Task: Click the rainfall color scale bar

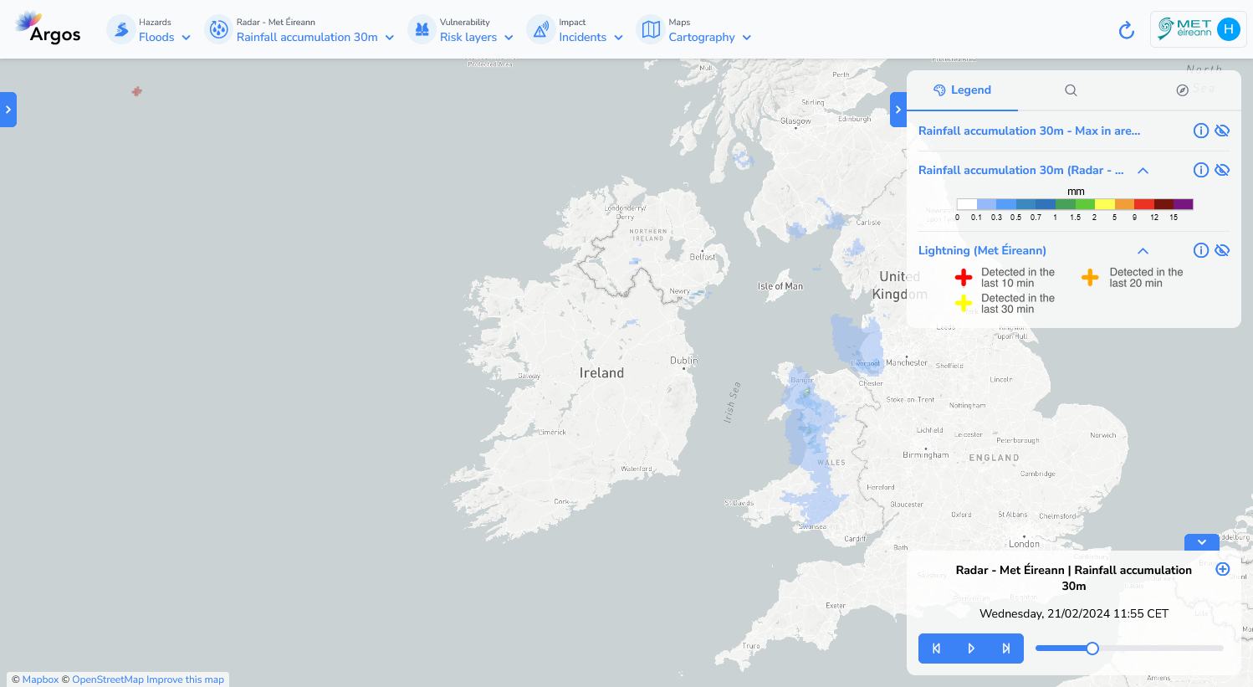Action: (1075, 204)
